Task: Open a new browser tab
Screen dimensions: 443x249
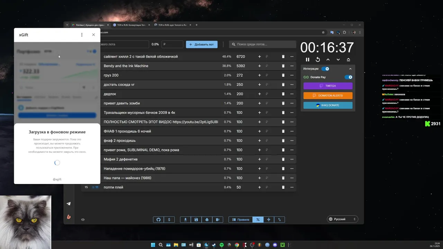Action: [197, 25]
